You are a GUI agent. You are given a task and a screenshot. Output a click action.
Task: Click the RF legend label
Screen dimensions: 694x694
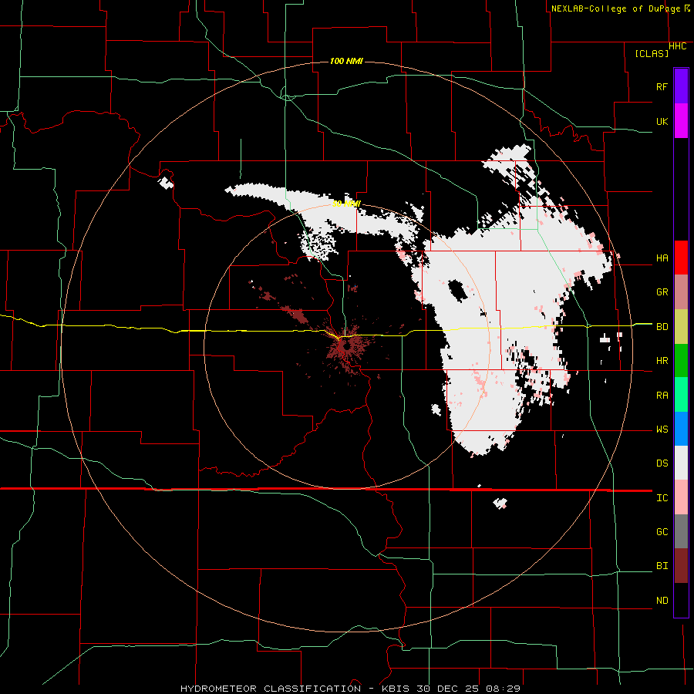(x=662, y=86)
